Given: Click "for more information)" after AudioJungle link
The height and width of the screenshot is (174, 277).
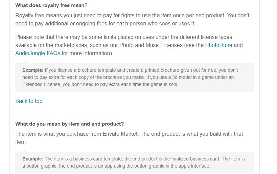Looking at the screenshot, I should pos(87,53).
